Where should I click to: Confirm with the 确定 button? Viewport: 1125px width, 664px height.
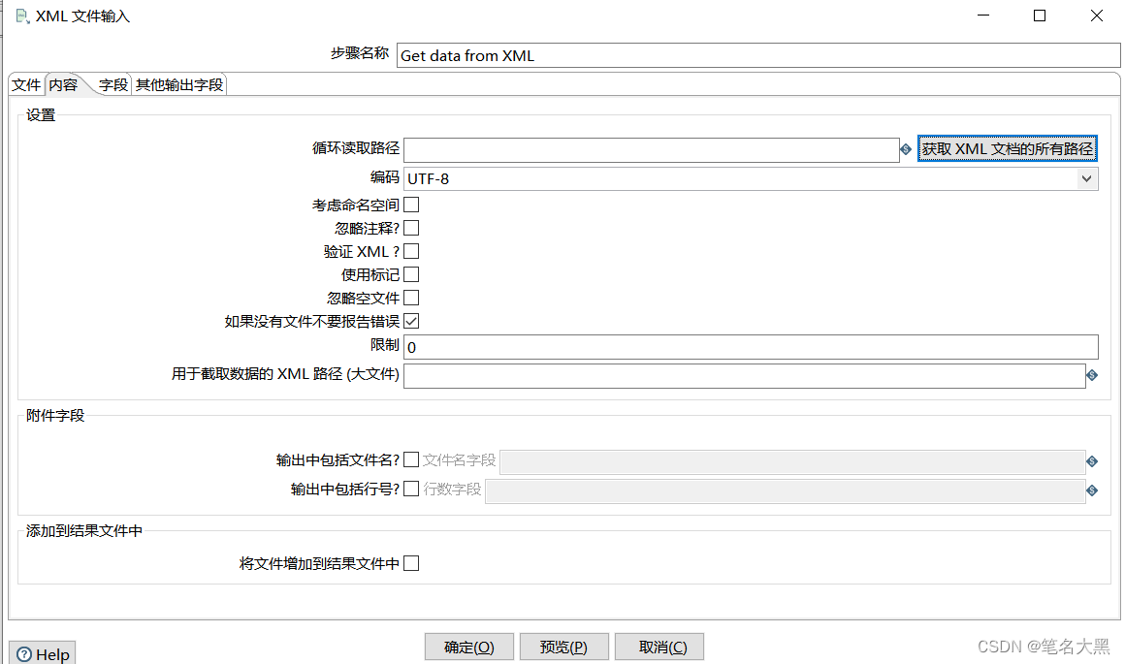(468, 647)
